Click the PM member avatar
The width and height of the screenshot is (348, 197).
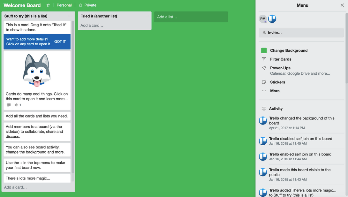263,19
